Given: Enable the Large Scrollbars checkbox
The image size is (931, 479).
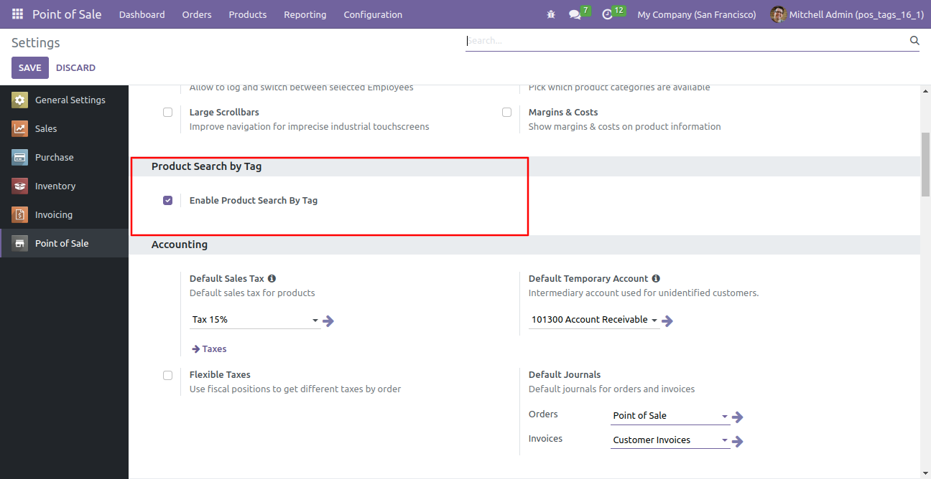Looking at the screenshot, I should (167, 113).
